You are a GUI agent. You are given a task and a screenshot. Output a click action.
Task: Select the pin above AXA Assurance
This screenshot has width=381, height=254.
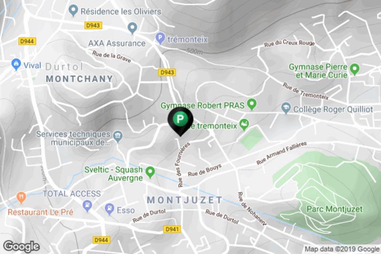132,28
